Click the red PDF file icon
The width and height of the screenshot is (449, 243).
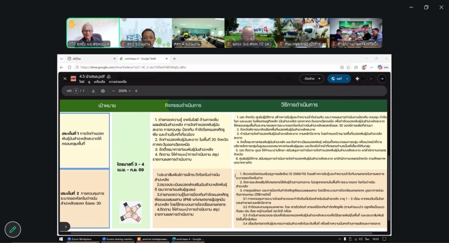73,79
